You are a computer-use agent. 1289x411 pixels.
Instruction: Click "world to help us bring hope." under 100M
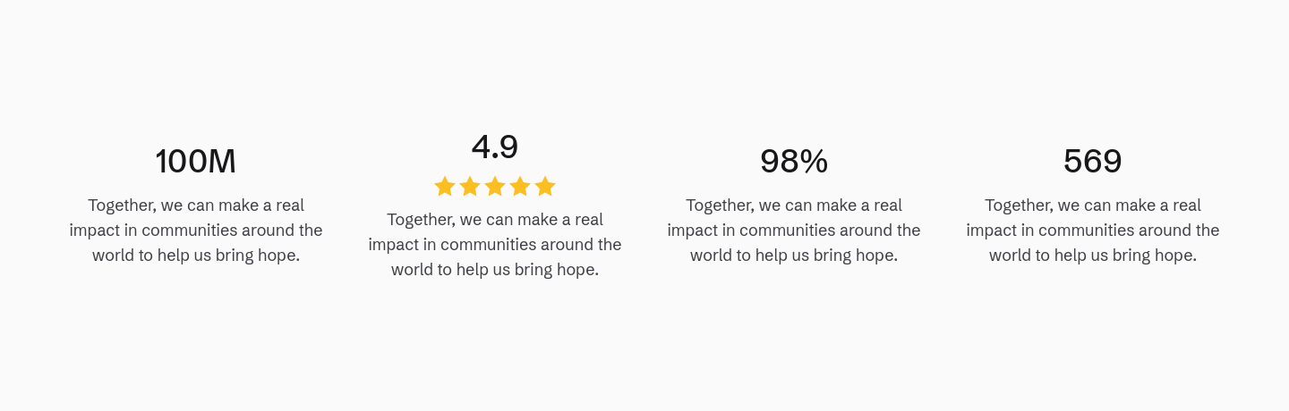tap(196, 256)
